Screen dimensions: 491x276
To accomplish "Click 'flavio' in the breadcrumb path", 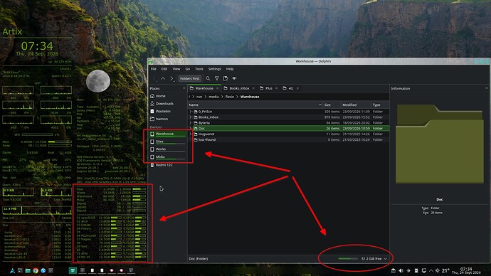I will pos(230,97).
